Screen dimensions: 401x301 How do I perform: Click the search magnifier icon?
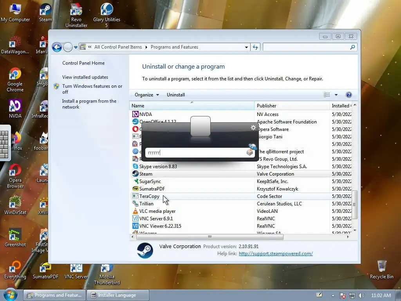click(x=352, y=47)
